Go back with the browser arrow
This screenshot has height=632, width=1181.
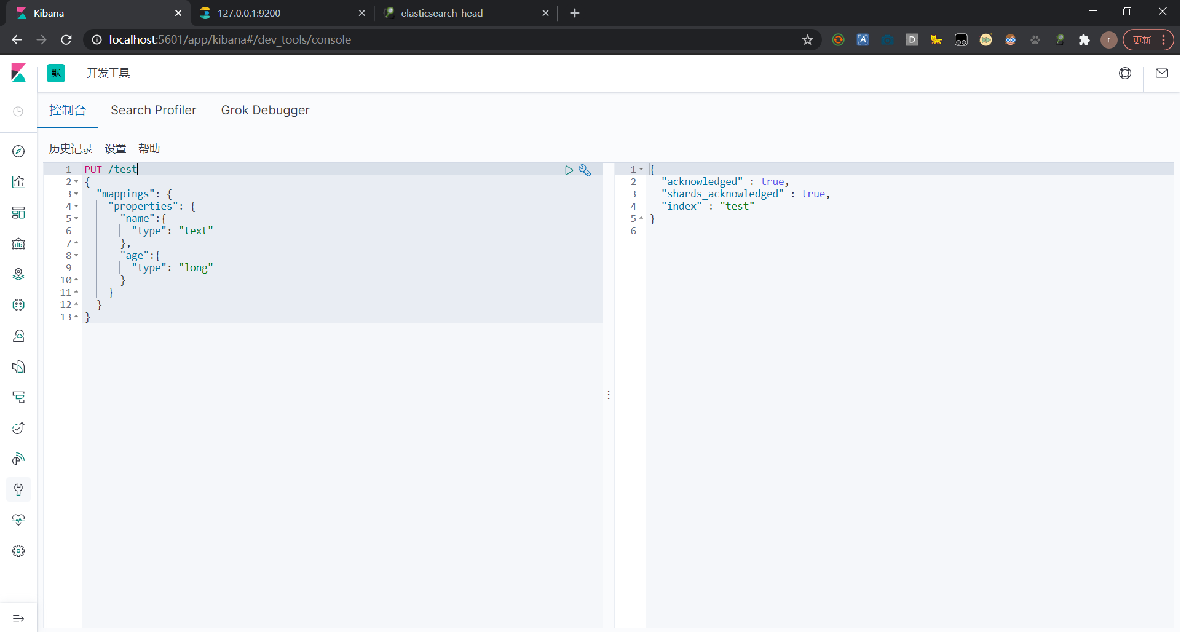(17, 40)
